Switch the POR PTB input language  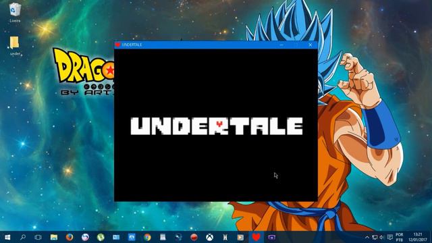click(400, 237)
